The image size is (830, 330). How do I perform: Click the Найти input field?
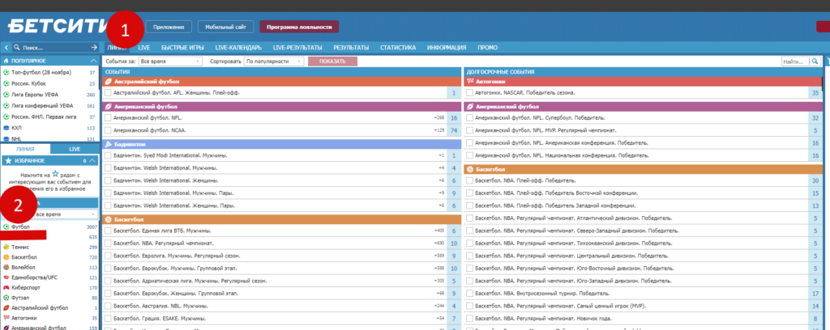click(796, 61)
